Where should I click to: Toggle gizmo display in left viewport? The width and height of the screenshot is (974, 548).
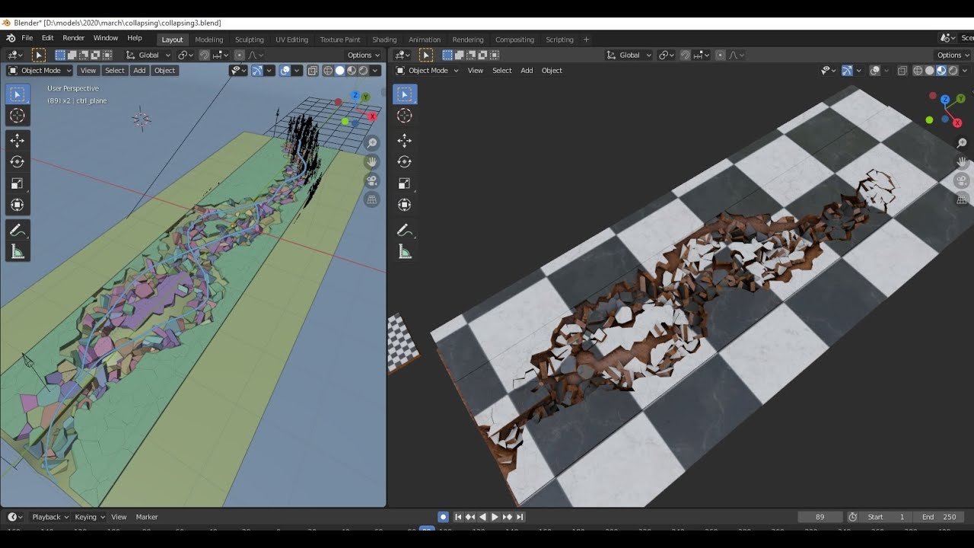(x=257, y=70)
